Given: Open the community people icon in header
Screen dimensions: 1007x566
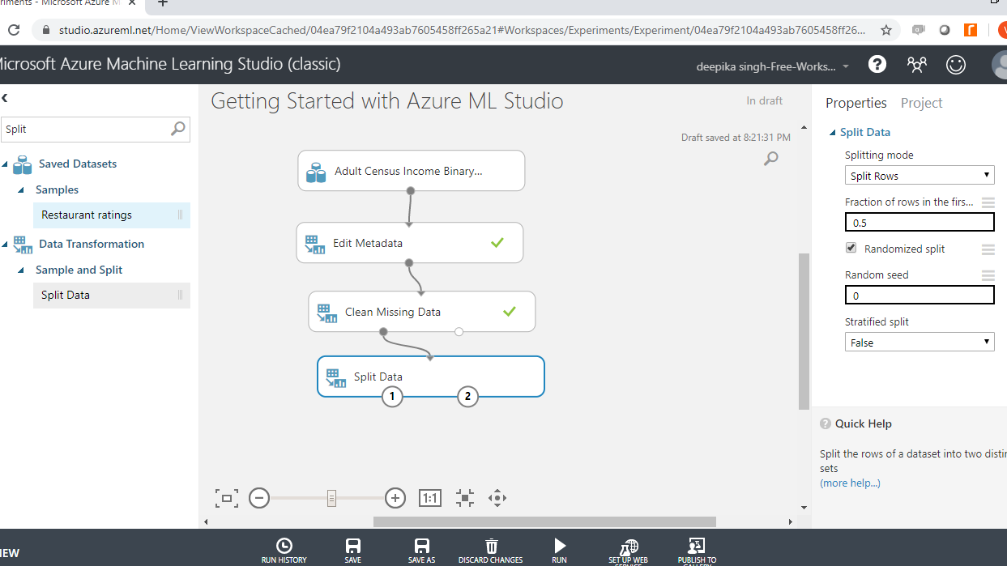Looking at the screenshot, I should [917, 65].
